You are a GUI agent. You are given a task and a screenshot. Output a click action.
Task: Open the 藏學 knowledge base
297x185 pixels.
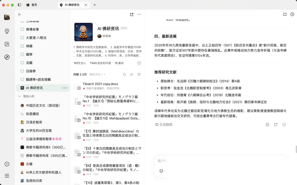[x=43, y=55]
